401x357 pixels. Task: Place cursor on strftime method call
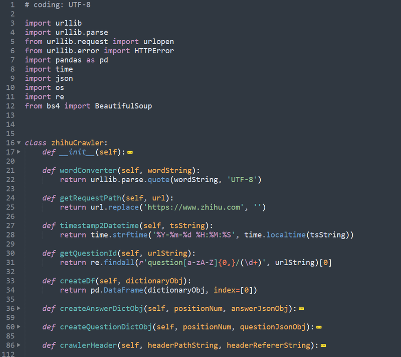tap(130, 235)
